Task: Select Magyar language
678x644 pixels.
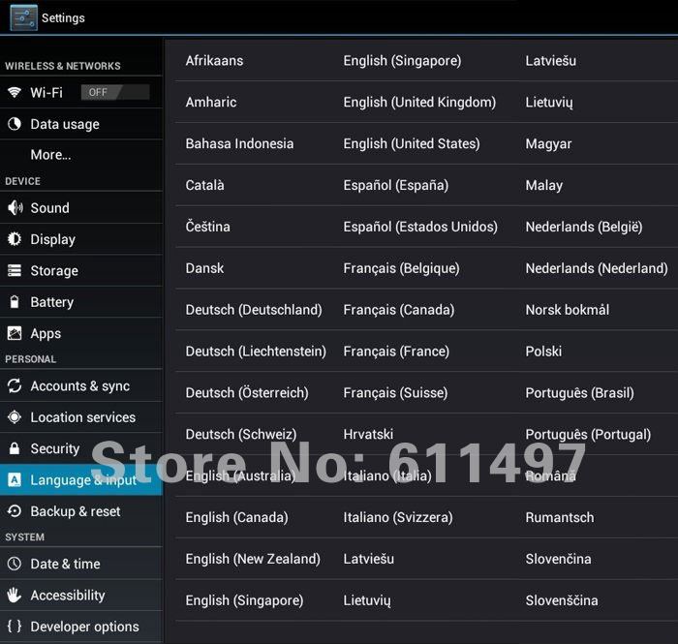Action: [x=548, y=144]
